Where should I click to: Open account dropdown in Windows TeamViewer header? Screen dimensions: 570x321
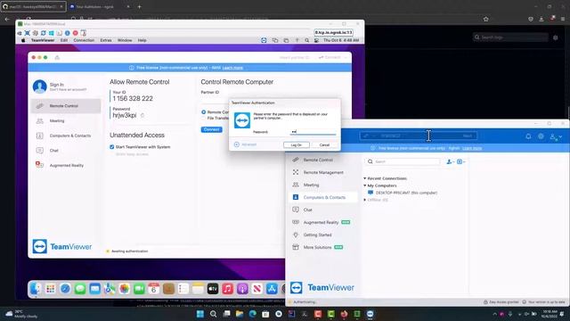[556, 136]
